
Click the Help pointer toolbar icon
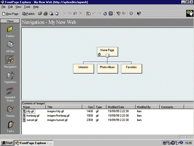[139, 14]
